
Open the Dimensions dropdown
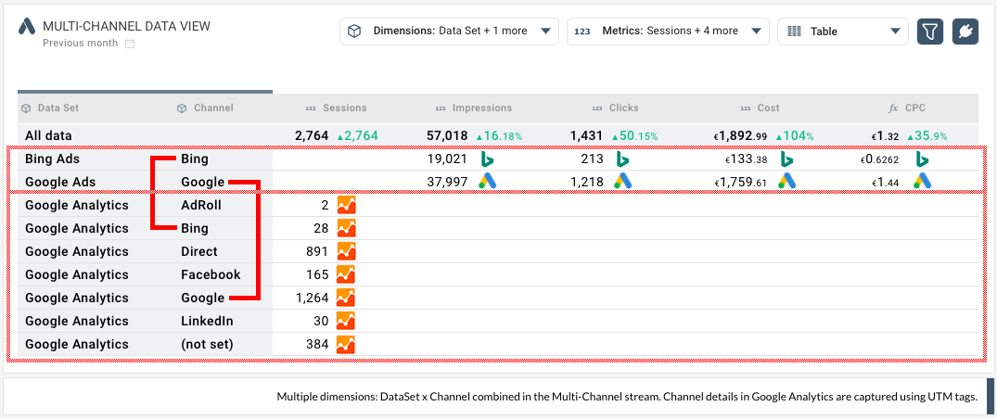point(449,32)
